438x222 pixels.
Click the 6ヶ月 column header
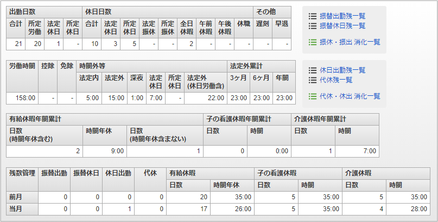pyautogui.click(x=261, y=82)
